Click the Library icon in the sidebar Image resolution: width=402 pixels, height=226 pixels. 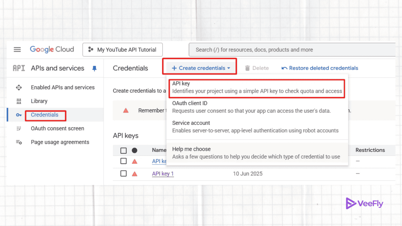19,101
